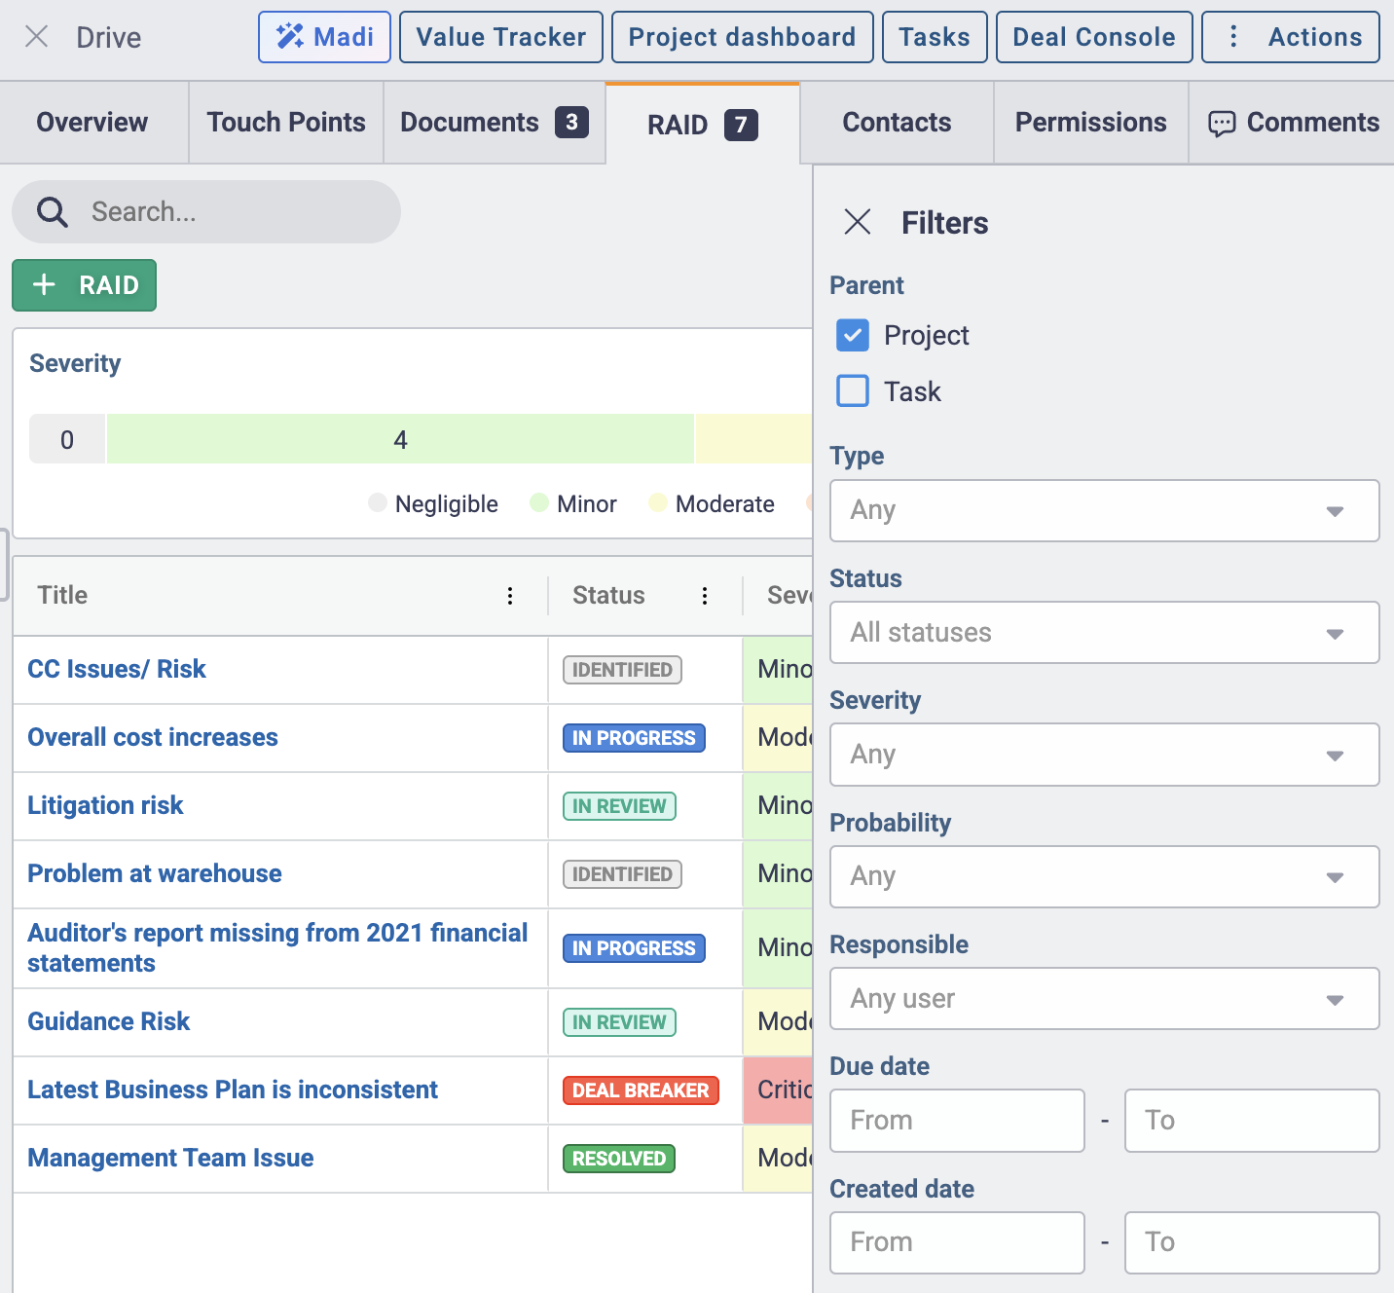Click the RAID search field

pos(206,211)
